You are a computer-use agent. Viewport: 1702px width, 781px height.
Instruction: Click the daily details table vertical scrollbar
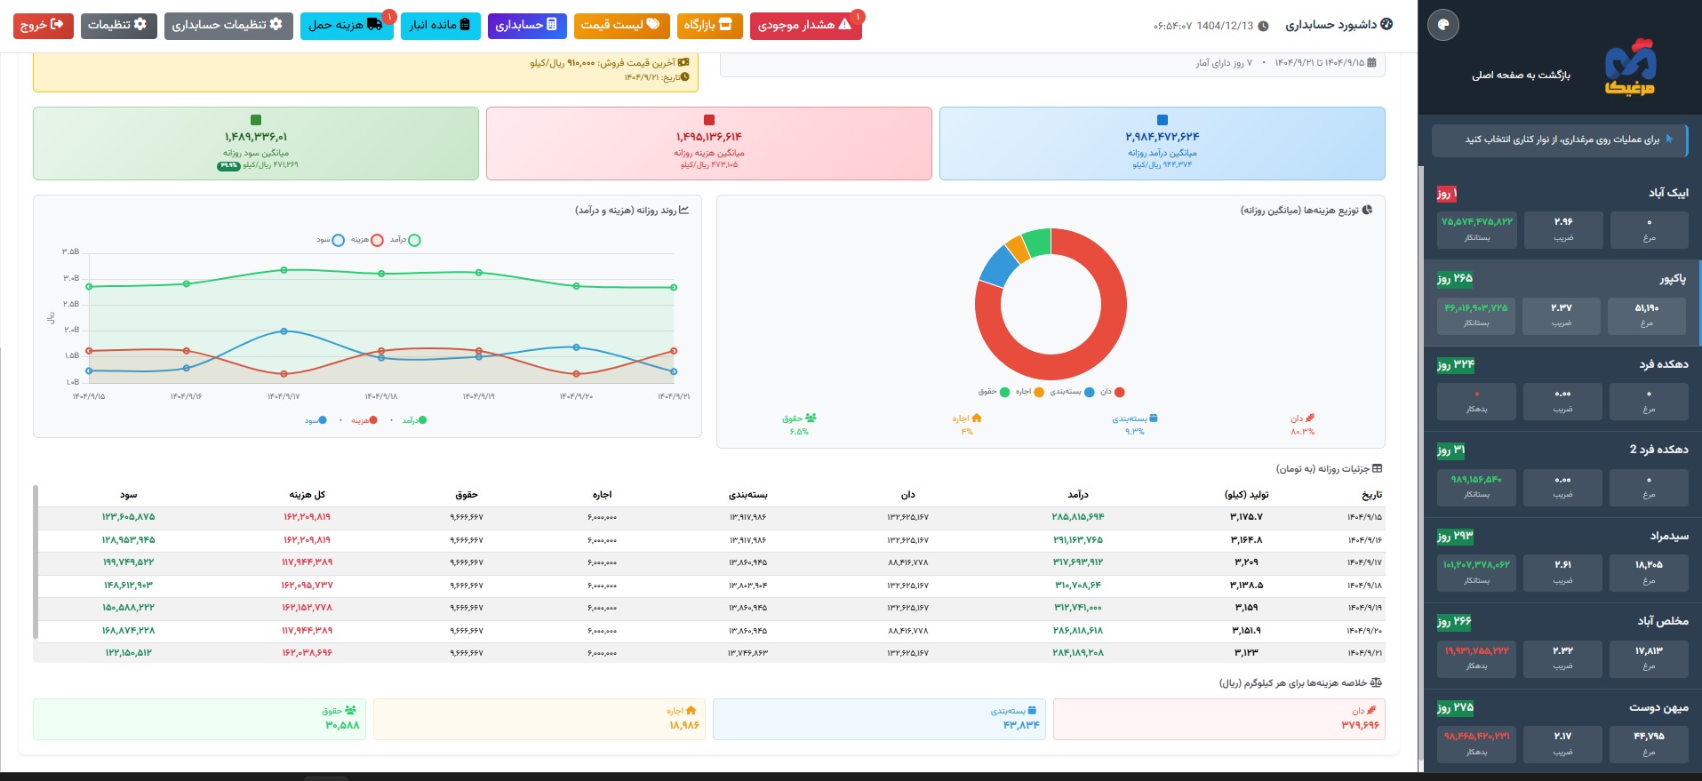coord(36,562)
